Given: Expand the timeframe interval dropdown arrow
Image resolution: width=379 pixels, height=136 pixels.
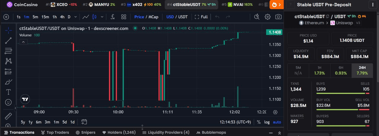Looking at the screenshot, I should point(76,17).
